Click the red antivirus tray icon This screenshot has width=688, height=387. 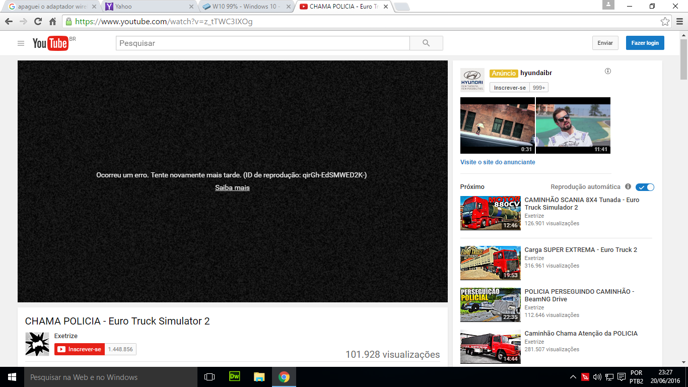coord(585,377)
